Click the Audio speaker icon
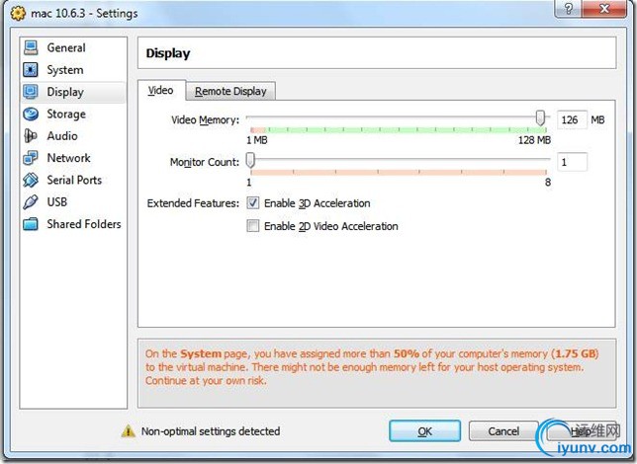This screenshot has height=464, width=637. [31, 136]
